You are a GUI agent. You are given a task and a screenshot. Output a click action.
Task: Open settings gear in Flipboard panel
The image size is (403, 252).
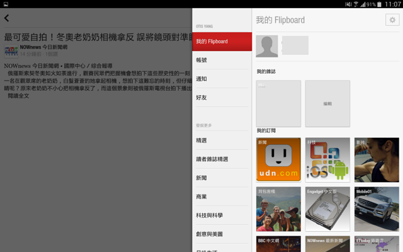pos(392,20)
